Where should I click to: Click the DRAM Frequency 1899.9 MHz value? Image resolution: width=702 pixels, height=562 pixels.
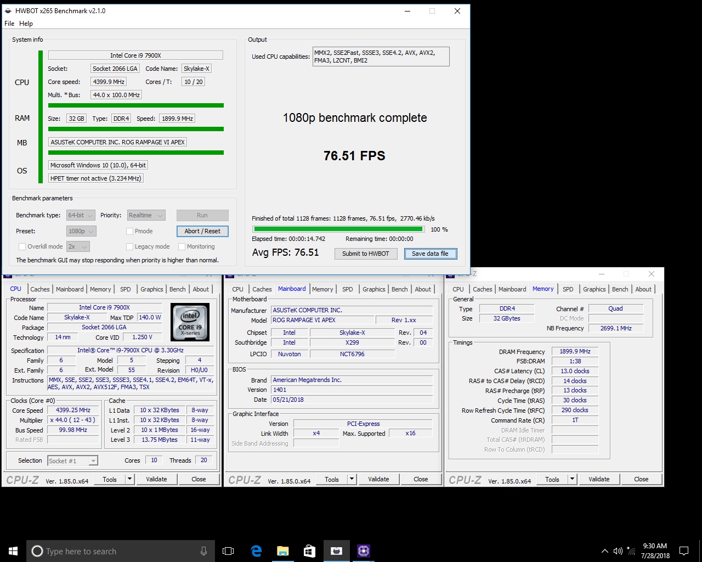point(575,351)
